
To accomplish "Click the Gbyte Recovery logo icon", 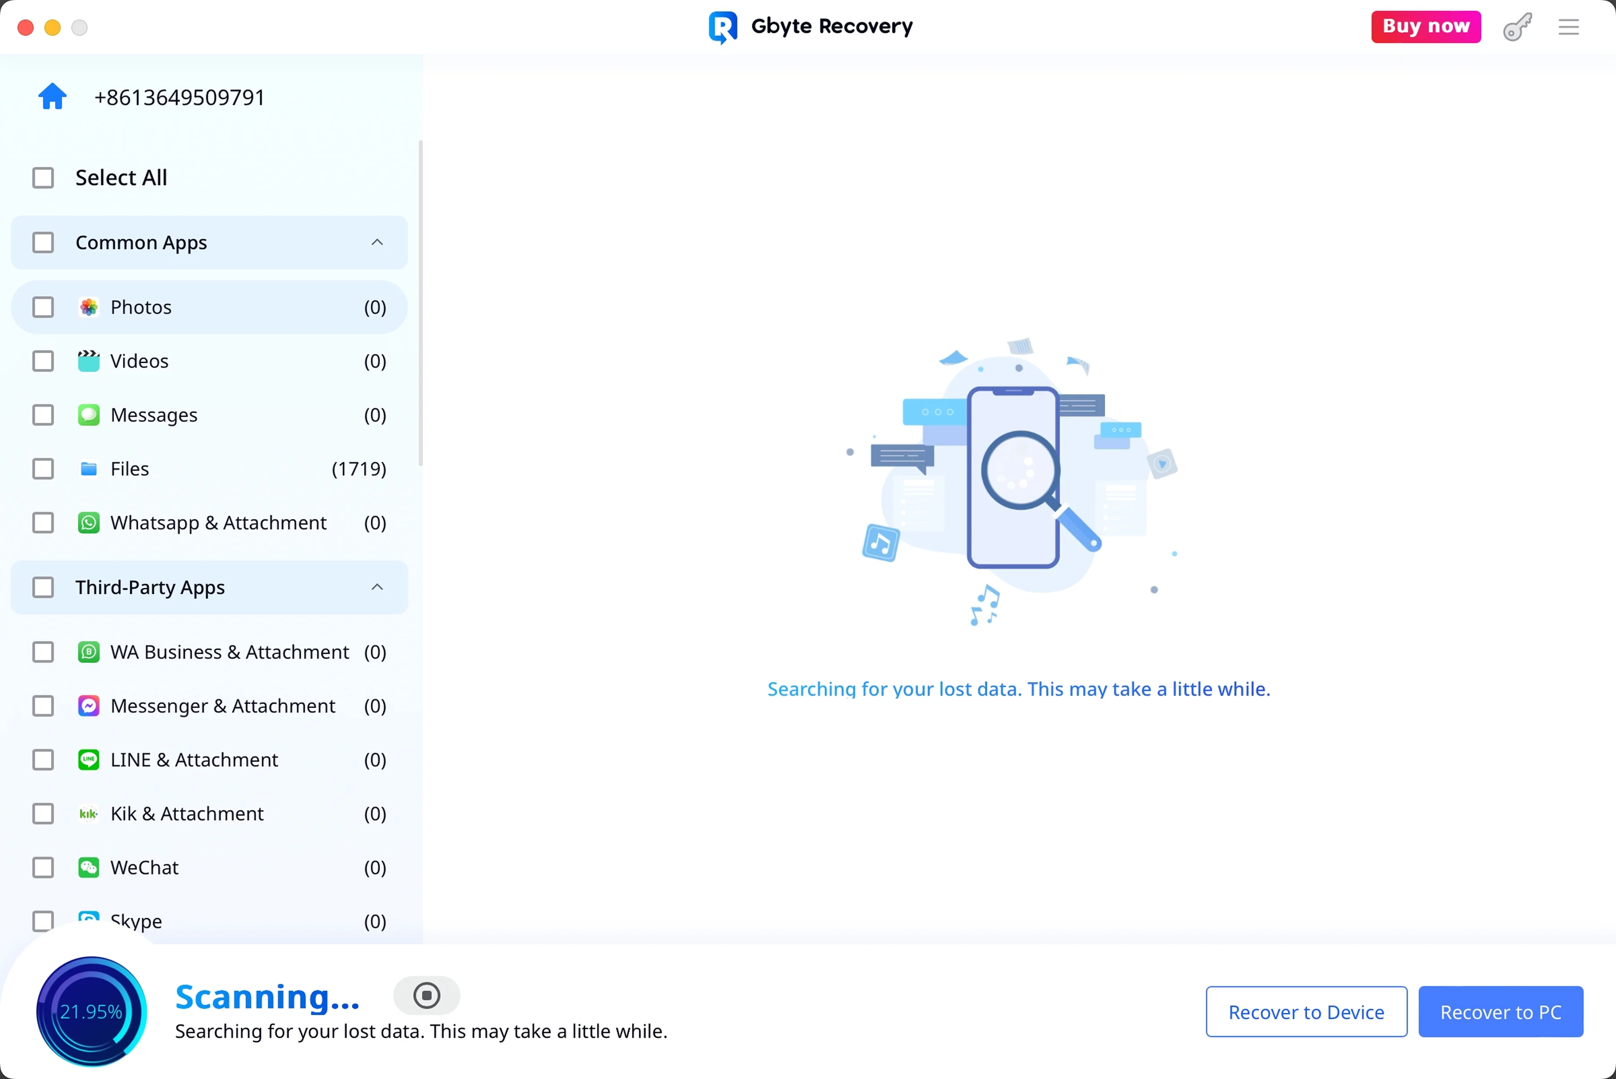I will click(722, 27).
